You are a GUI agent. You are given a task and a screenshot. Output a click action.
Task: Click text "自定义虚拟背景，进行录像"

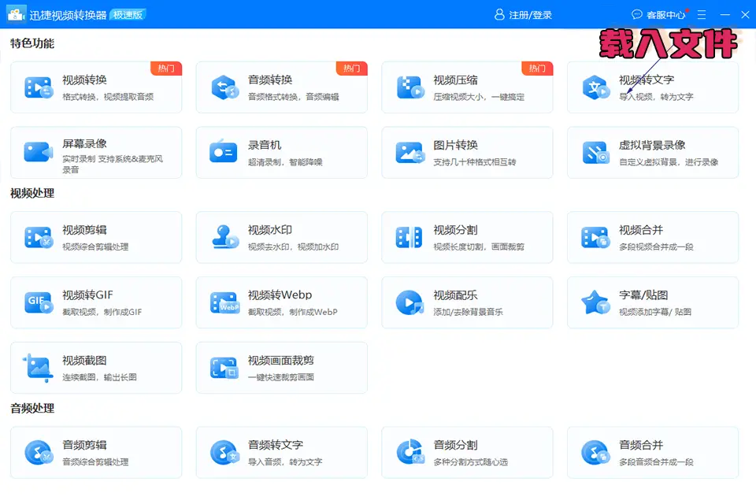(x=669, y=162)
